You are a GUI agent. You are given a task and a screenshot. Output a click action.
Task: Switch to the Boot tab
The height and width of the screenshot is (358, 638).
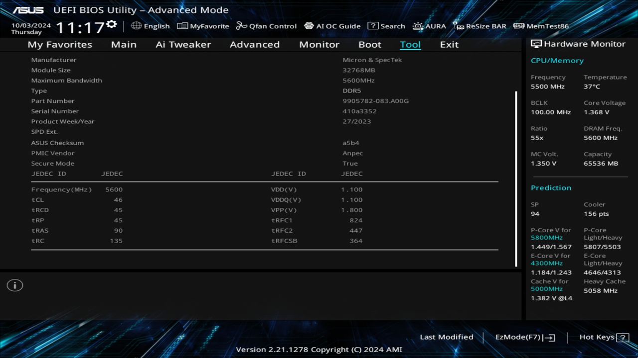click(370, 44)
